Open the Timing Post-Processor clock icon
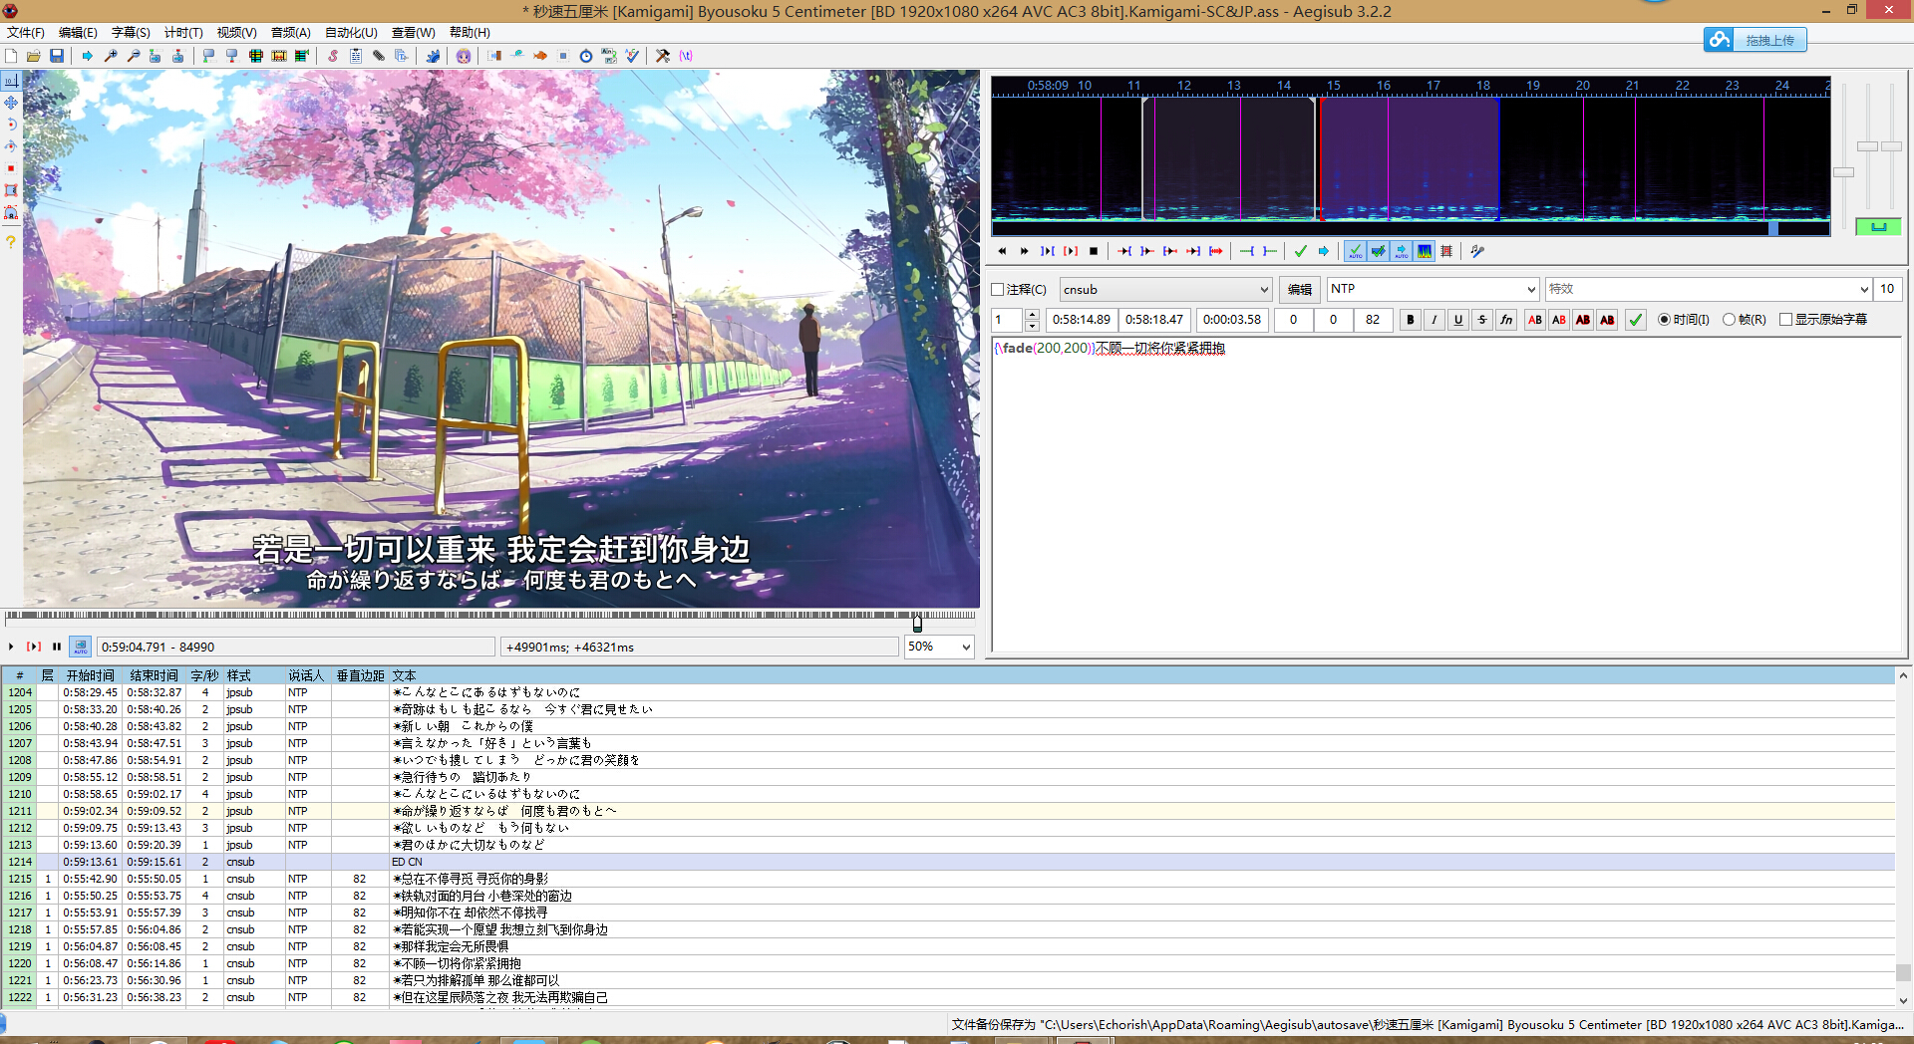Screen dimensions: 1914x1044 point(586,56)
